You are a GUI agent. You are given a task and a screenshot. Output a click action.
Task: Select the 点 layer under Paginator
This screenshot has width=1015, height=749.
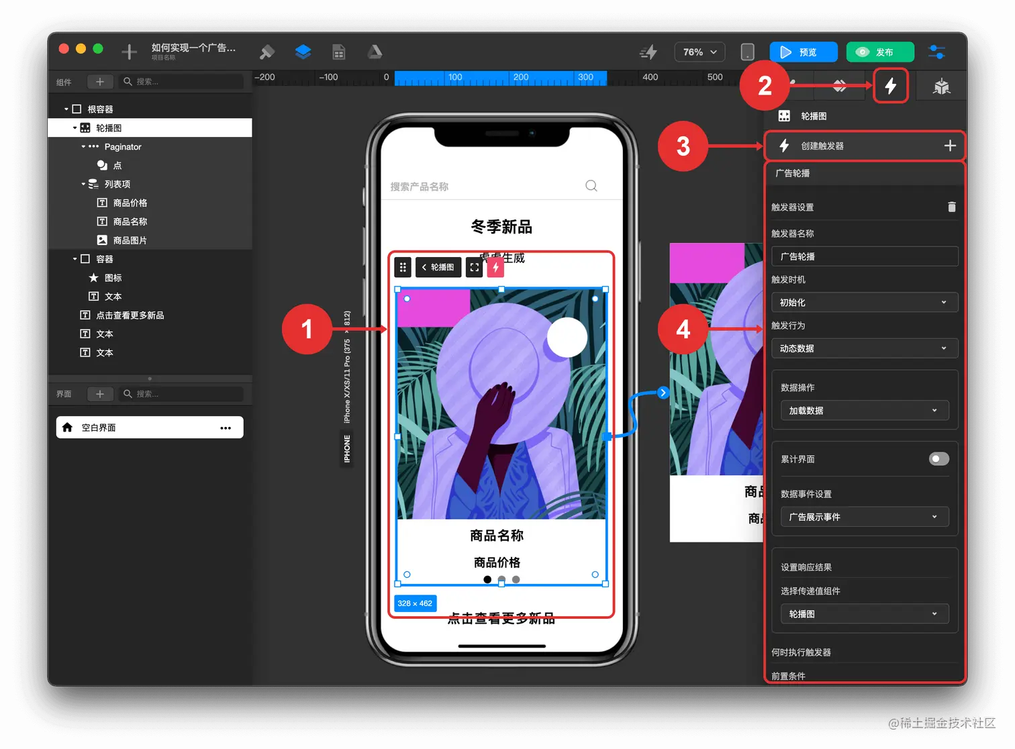point(150,165)
